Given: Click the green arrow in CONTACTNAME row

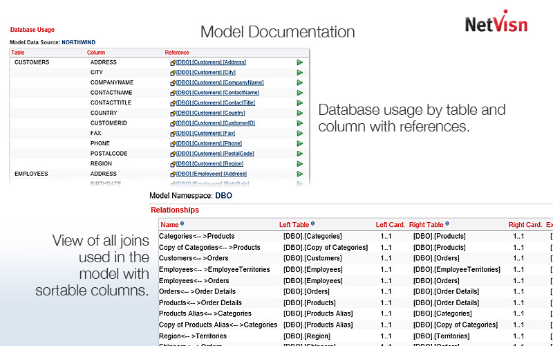Looking at the screenshot, I should point(300,93).
